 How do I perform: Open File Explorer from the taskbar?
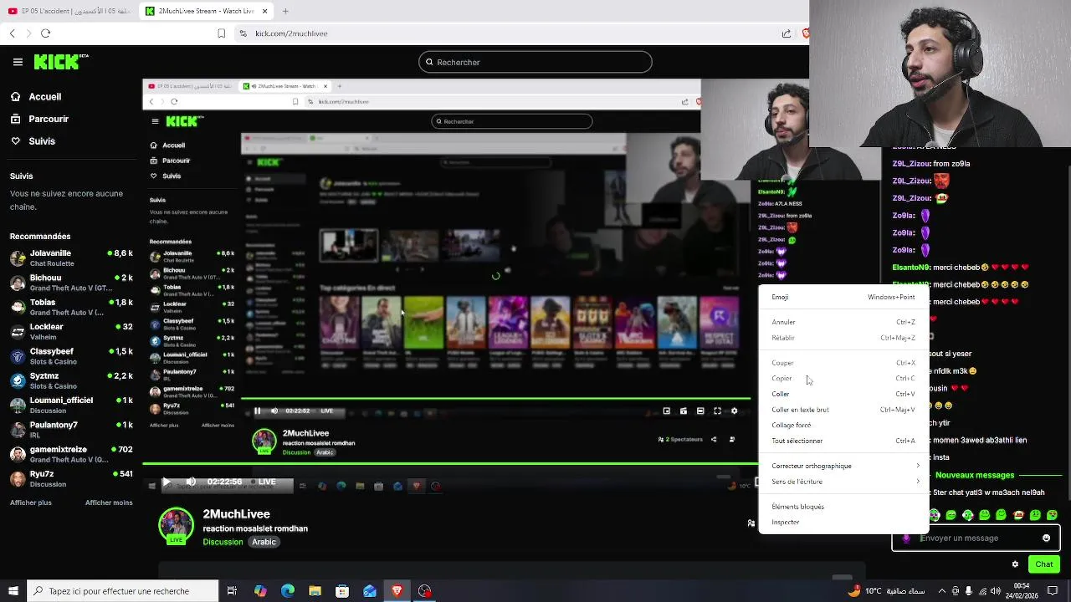(315, 591)
